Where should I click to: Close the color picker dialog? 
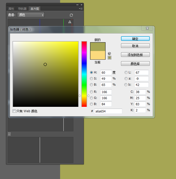point(147,29)
